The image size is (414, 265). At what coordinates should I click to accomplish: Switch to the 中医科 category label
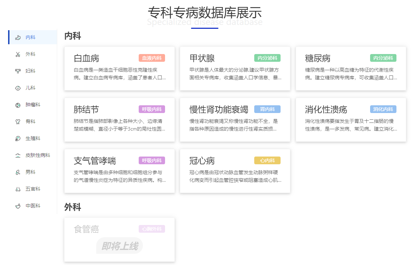(33, 206)
